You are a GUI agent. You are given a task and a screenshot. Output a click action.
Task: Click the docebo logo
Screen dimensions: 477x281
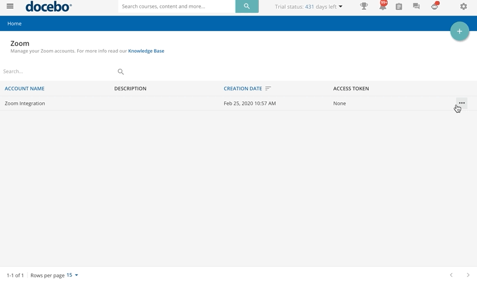48,7
